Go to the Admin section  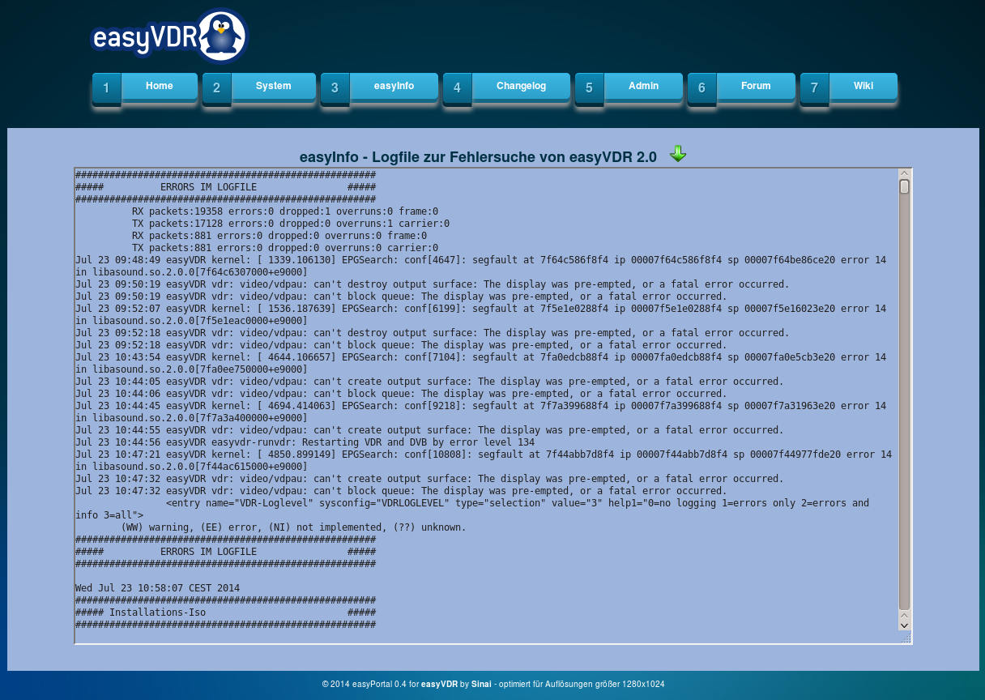pyautogui.click(x=643, y=86)
